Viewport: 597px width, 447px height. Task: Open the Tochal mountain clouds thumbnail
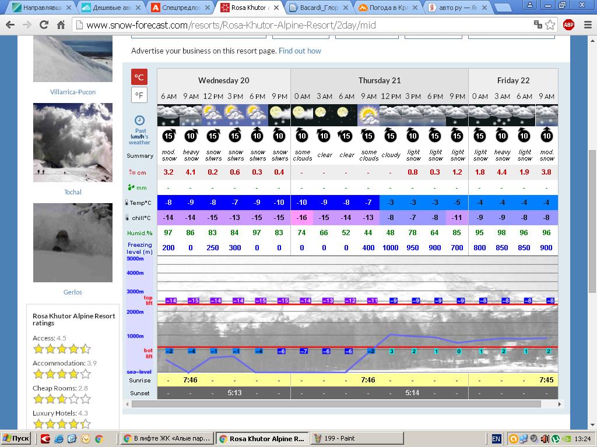point(73,143)
